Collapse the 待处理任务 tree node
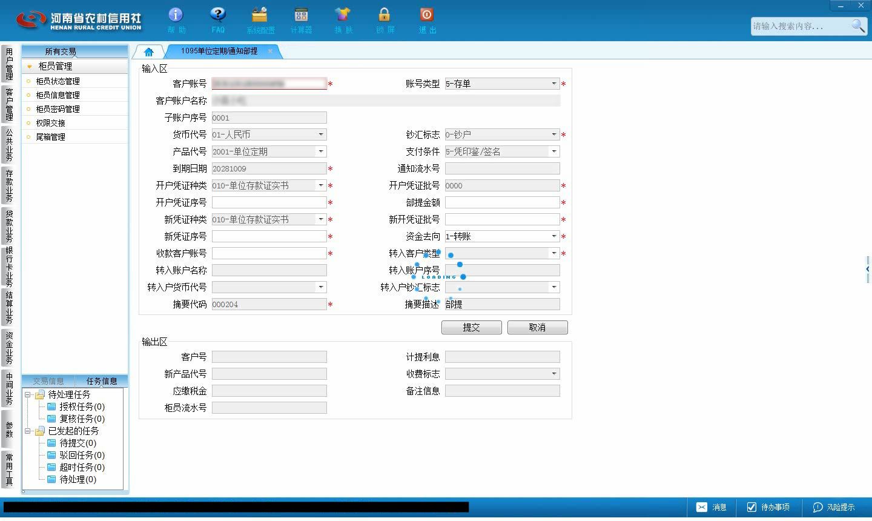This screenshot has height=521, width=872. point(27,394)
